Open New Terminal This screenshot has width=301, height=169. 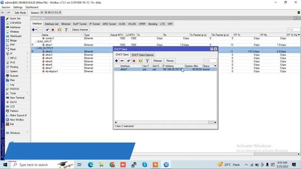pos(17,98)
